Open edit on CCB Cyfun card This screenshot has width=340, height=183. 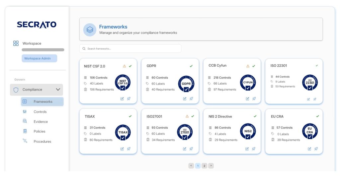click(x=247, y=99)
